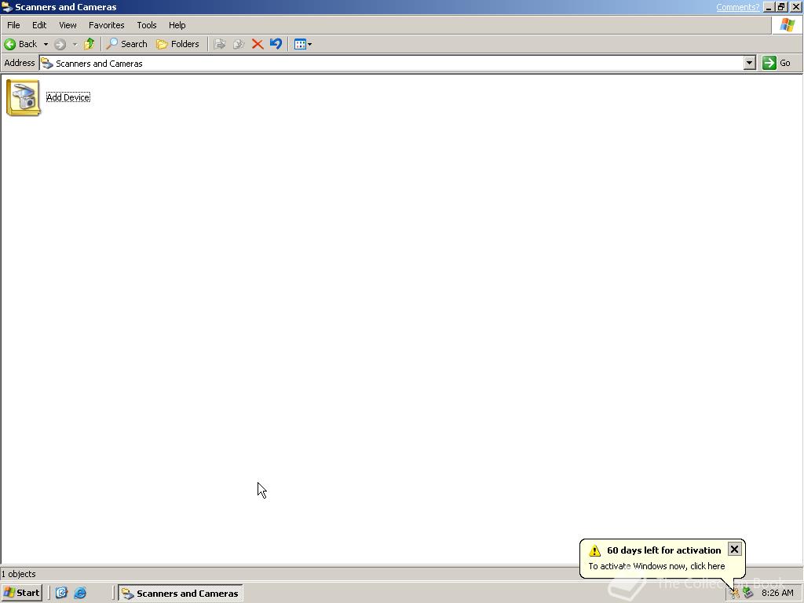Viewport: 804px width, 603px height.
Task: Minimize the Scanners and Cameras window
Action: [x=769, y=7]
